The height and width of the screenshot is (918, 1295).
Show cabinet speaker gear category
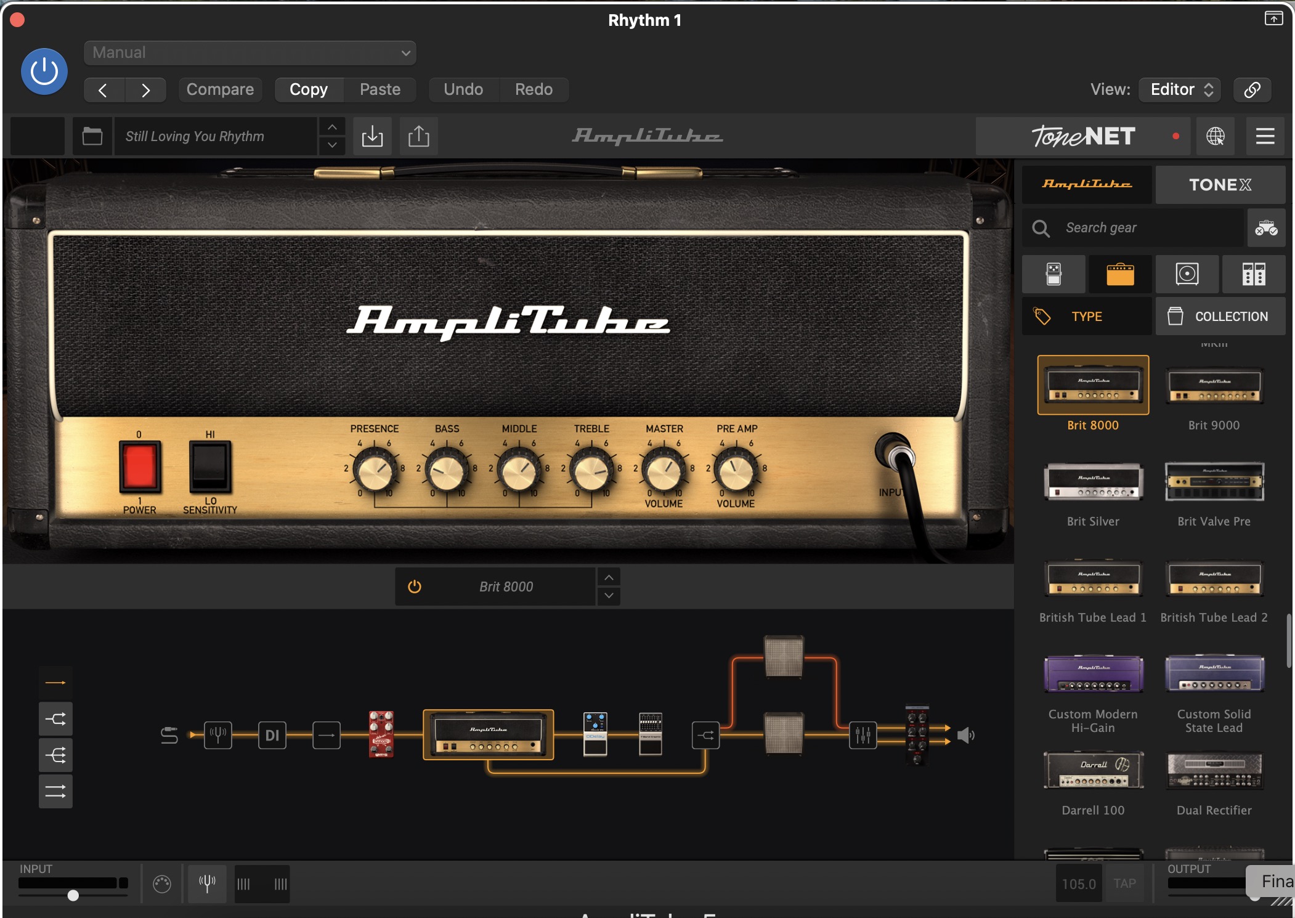point(1187,274)
